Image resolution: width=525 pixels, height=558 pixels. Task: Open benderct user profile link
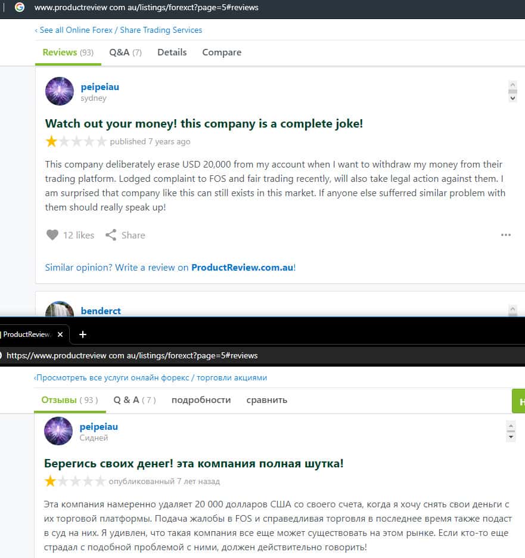click(x=101, y=311)
